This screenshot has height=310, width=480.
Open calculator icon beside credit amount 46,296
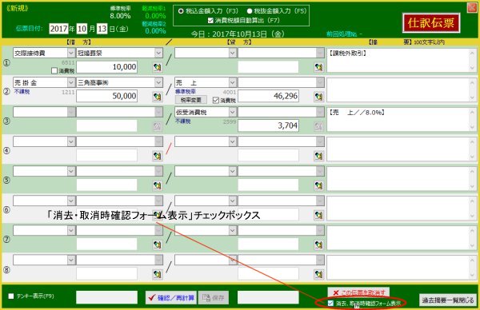click(x=318, y=97)
